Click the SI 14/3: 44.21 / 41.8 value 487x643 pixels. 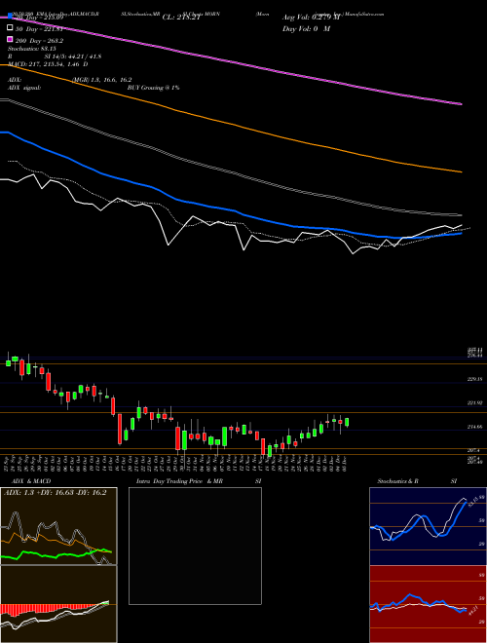pyautogui.click(x=73, y=57)
